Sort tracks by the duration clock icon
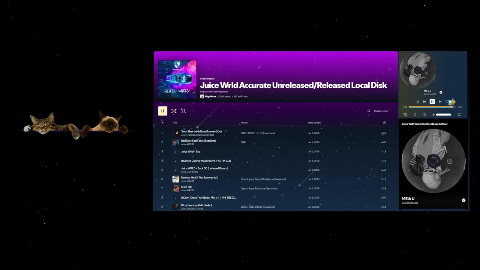Screen dimensions: 480x270 point(384,123)
